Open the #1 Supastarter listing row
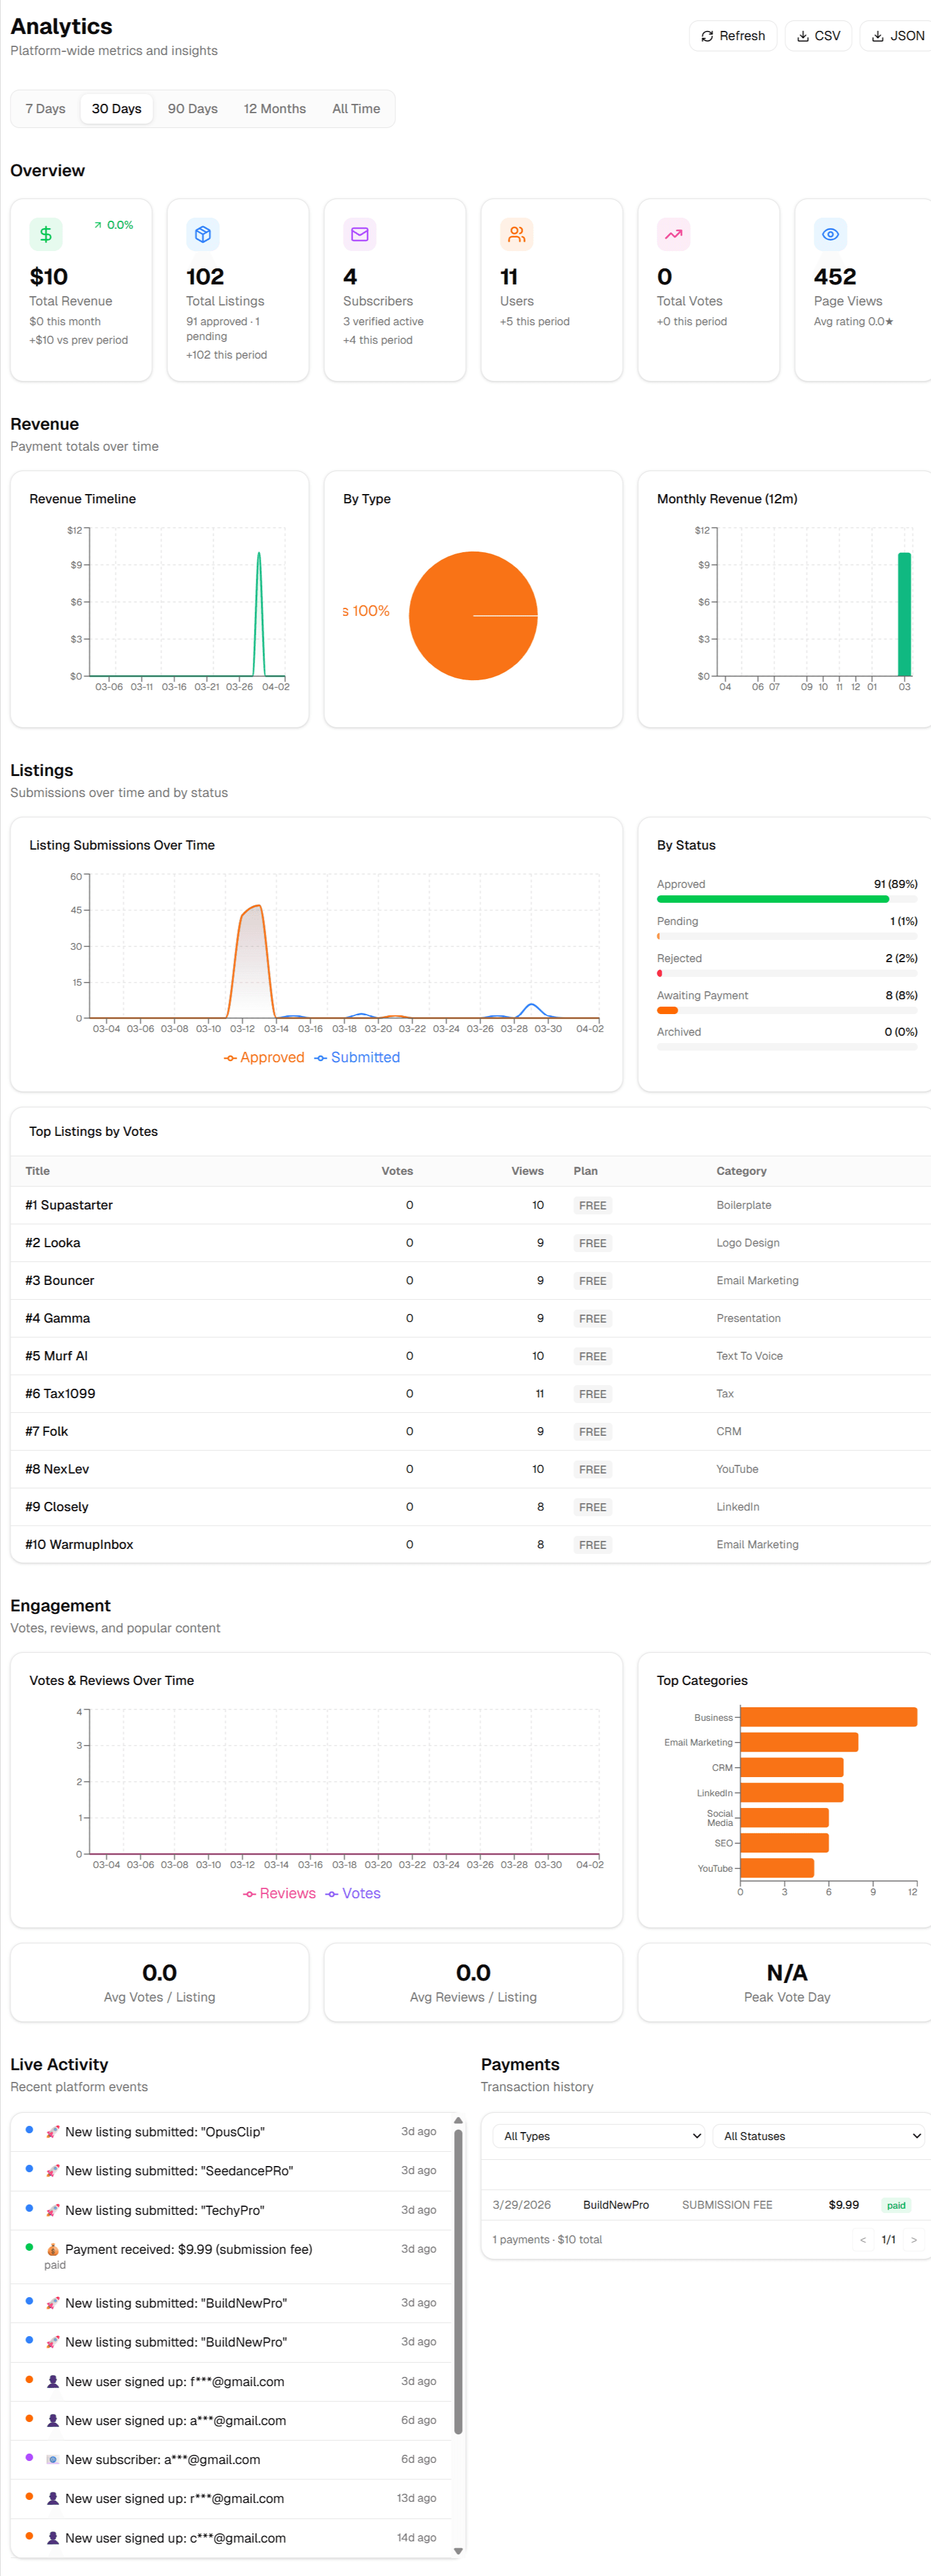This screenshot has height=2576, width=931. 471,1205
